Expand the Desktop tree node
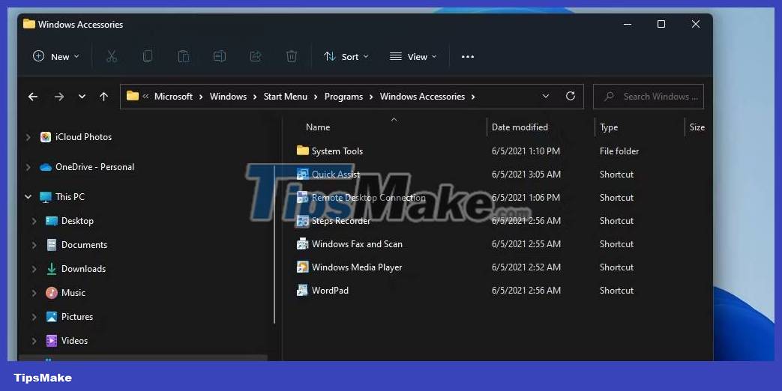 34,221
